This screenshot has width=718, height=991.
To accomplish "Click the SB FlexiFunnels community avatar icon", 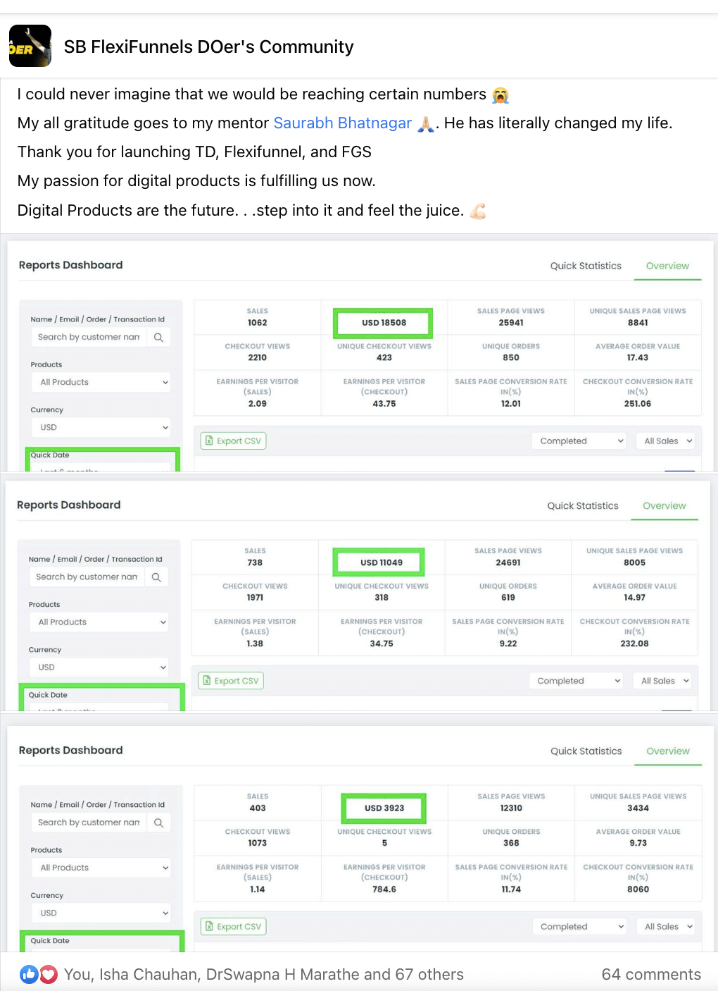I will [x=30, y=46].
